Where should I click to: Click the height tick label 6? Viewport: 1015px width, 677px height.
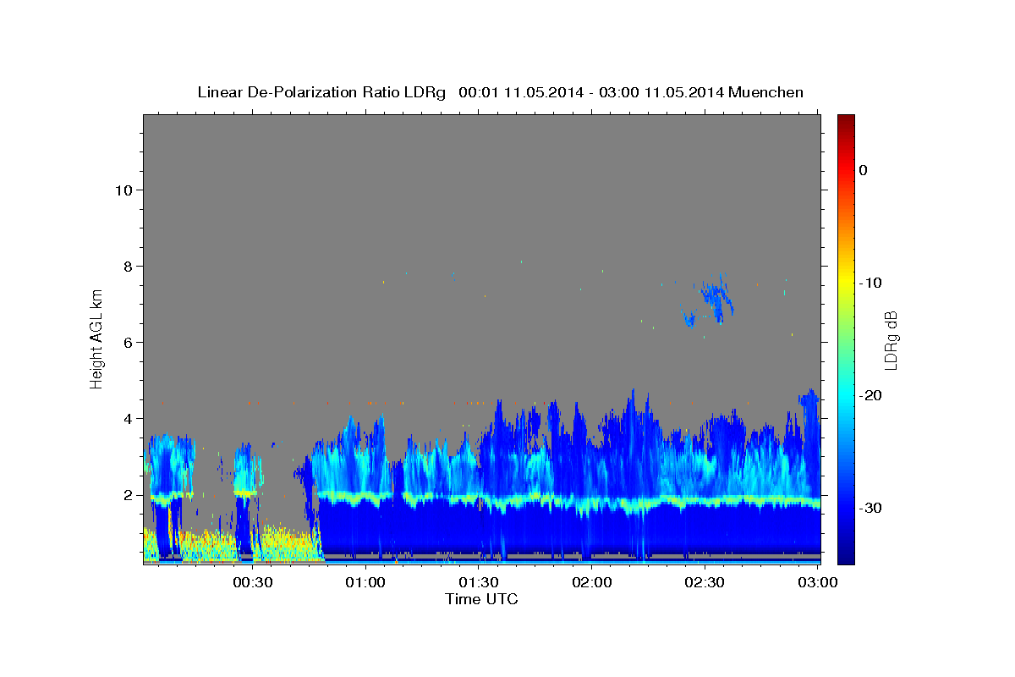point(128,342)
